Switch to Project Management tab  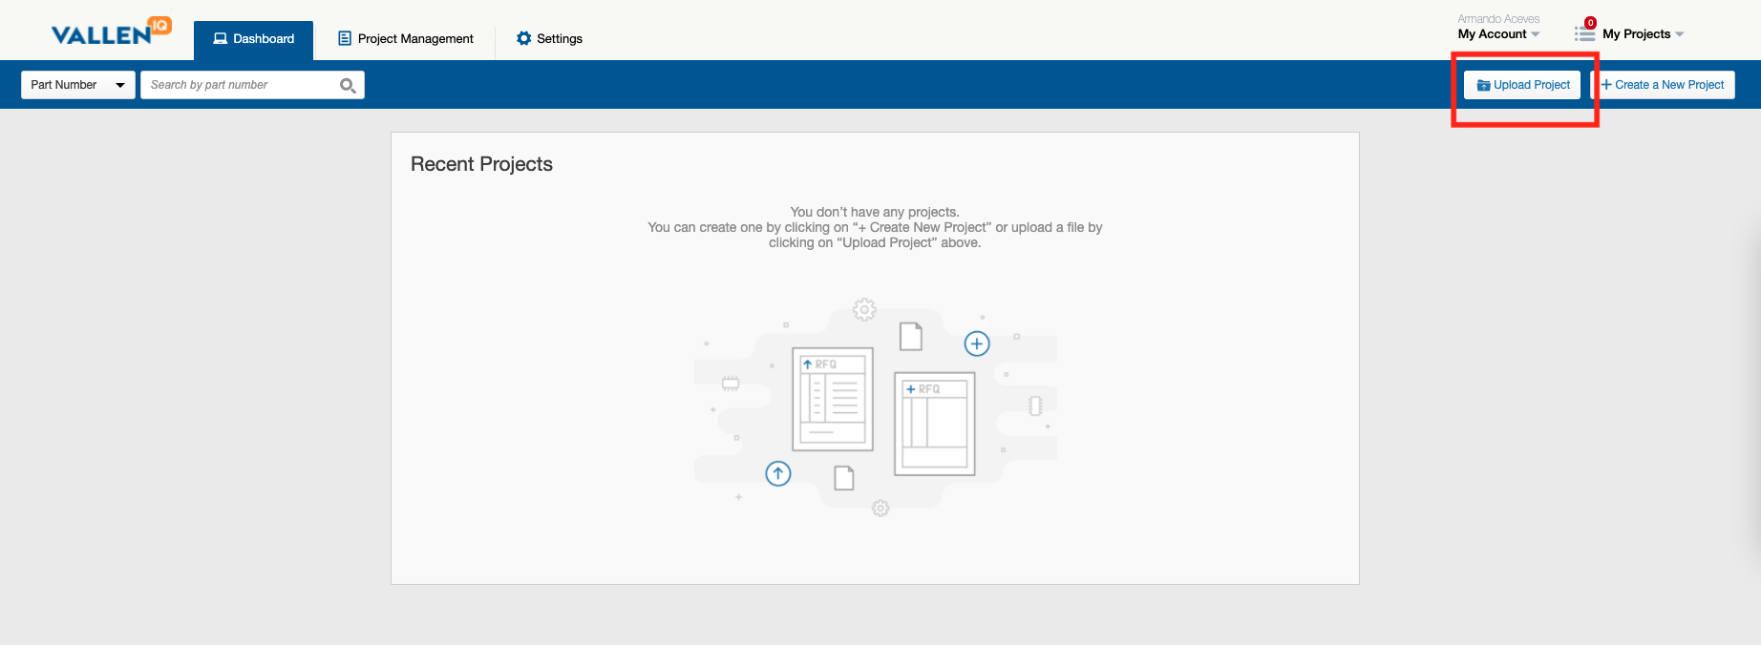click(x=406, y=39)
